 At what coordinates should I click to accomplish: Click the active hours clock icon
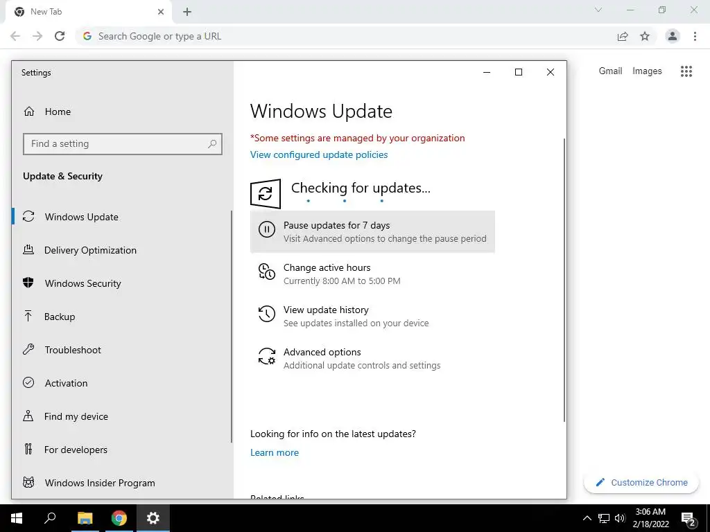(x=267, y=272)
